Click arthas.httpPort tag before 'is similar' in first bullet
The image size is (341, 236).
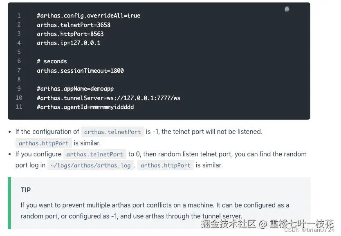point(44,143)
